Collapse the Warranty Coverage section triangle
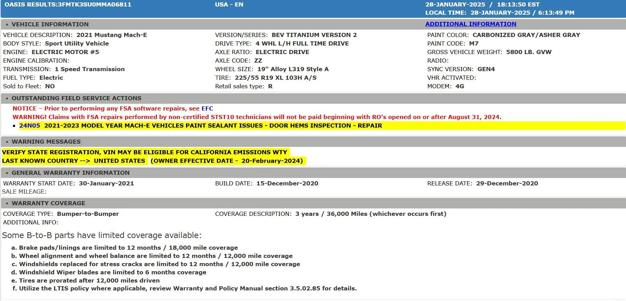This screenshot has height=301, width=626. click(7, 204)
